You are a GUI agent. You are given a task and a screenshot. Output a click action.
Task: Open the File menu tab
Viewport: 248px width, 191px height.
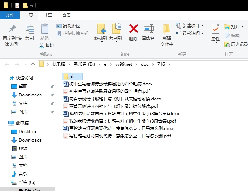[x=10, y=15]
